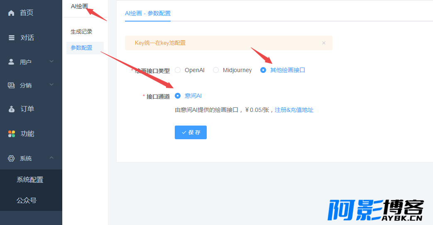Open 系统配置 submenu item
Viewport: 433px width, 225px height.
coord(31,180)
